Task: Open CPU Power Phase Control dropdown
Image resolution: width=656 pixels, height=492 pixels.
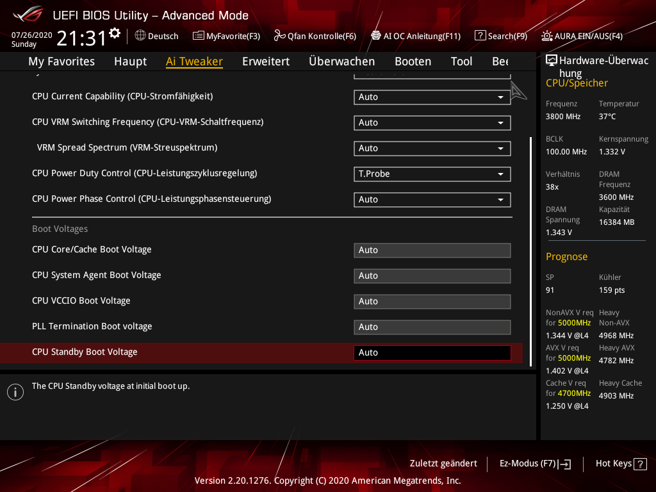Action: (x=432, y=200)
